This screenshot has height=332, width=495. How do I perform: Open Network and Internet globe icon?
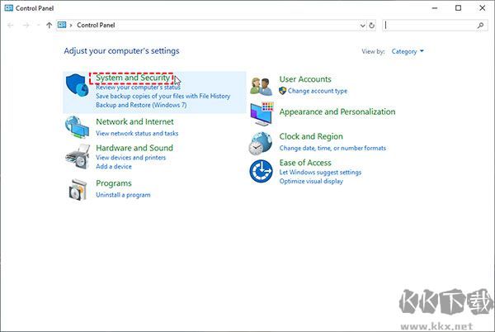pos(77,127)
